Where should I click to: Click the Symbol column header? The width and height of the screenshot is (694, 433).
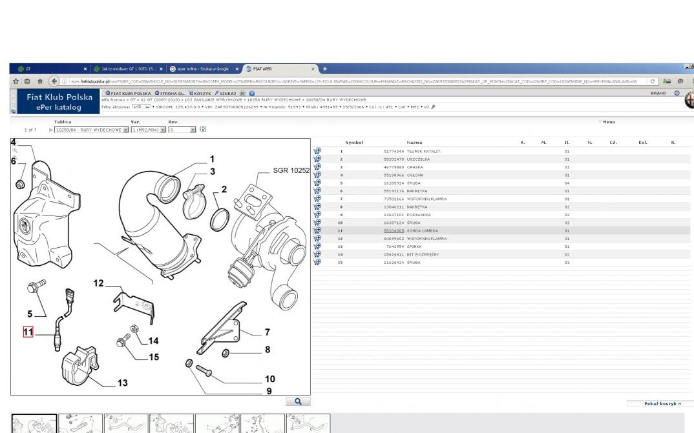[354, 142]
